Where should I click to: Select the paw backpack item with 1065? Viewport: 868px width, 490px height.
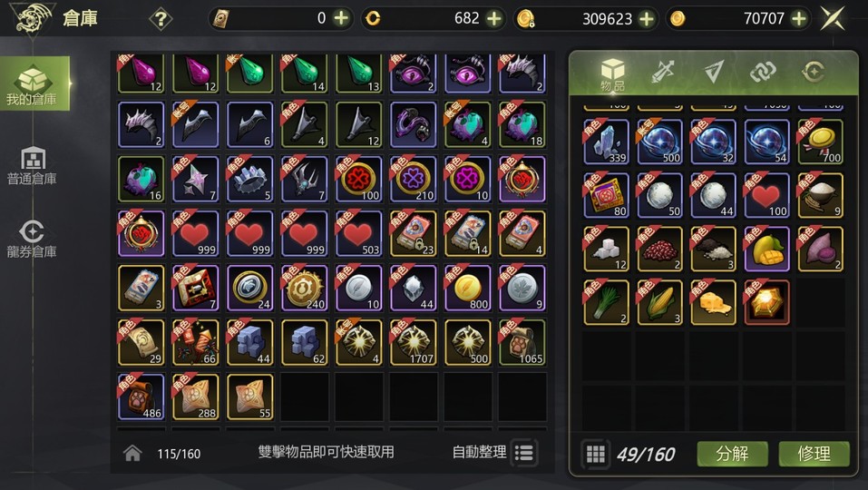522,342
